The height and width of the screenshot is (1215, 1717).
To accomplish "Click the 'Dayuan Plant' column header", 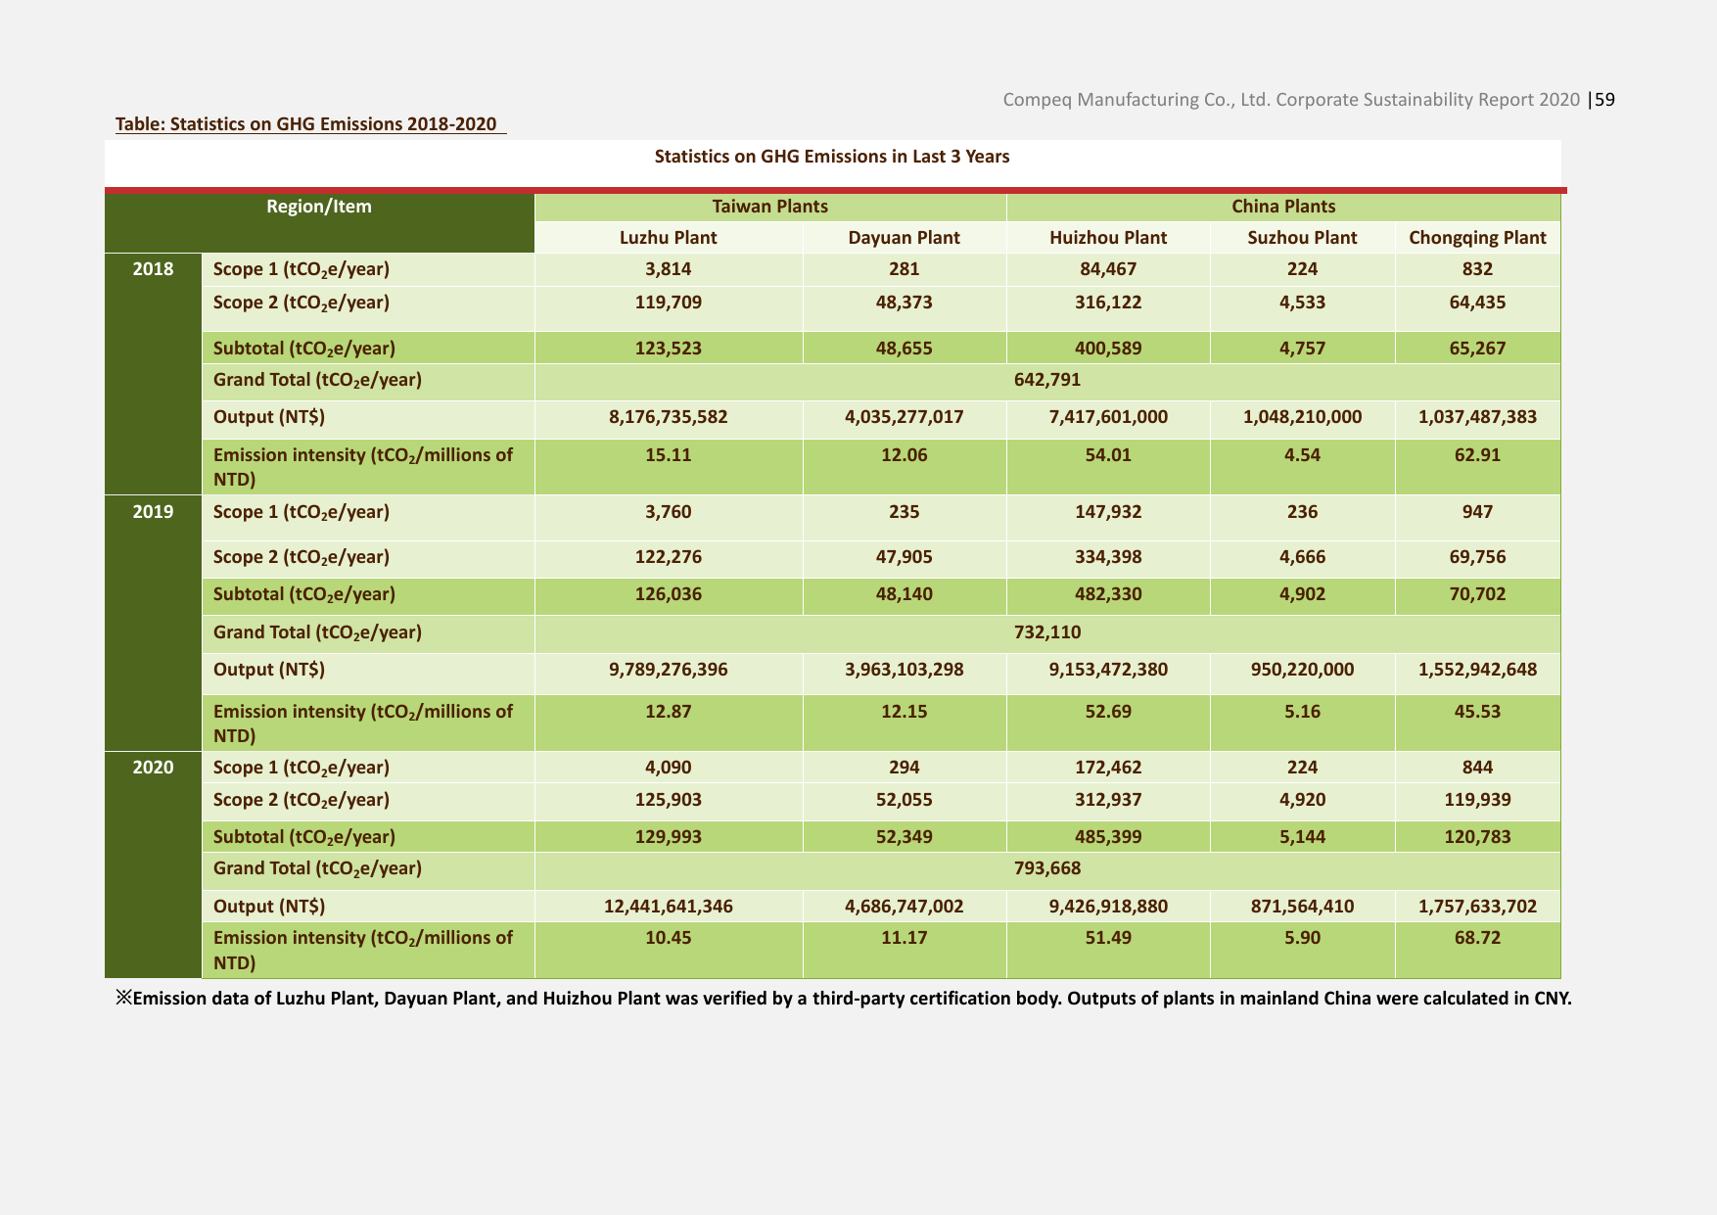I will [905, 238].
